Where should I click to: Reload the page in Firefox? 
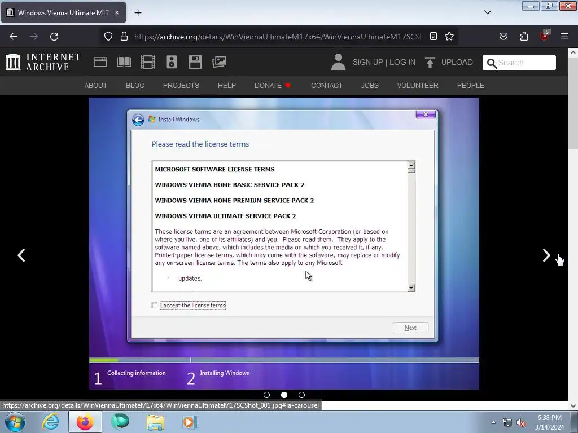point(54,37)
